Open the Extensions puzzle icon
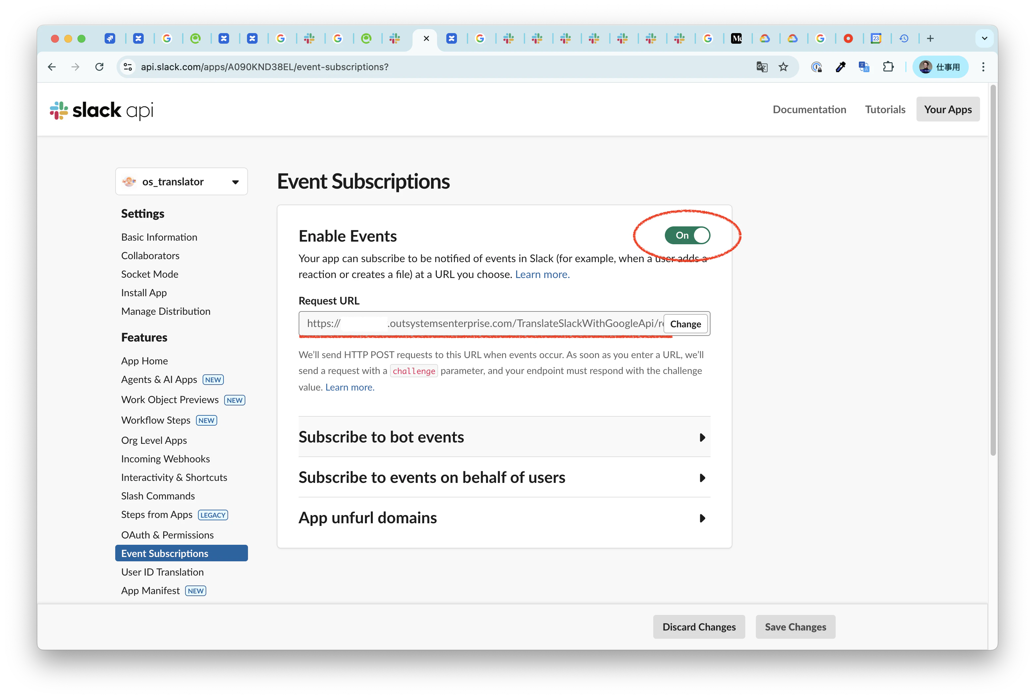The image size is (1035, 699). 888,67
